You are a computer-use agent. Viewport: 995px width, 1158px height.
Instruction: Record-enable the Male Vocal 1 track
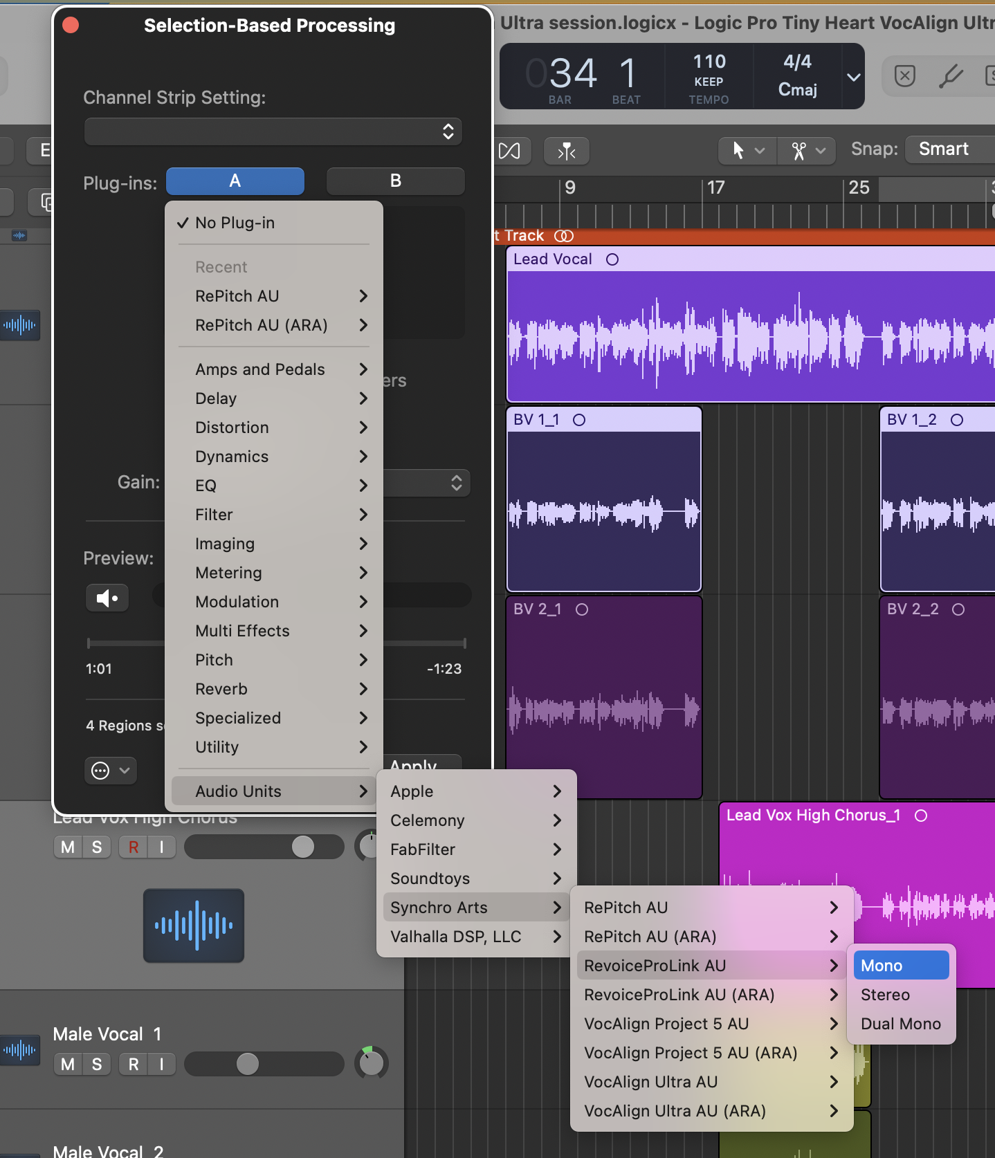[134, 1064]
